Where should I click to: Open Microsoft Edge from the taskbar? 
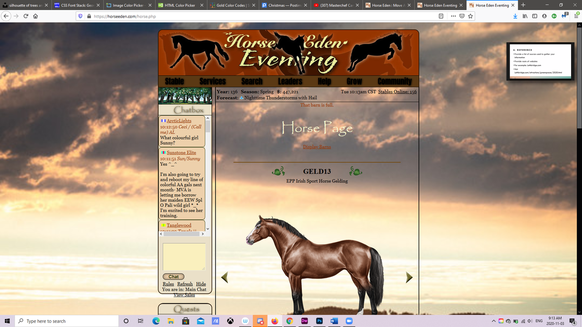pyautogui.click(x=156, y=321)
